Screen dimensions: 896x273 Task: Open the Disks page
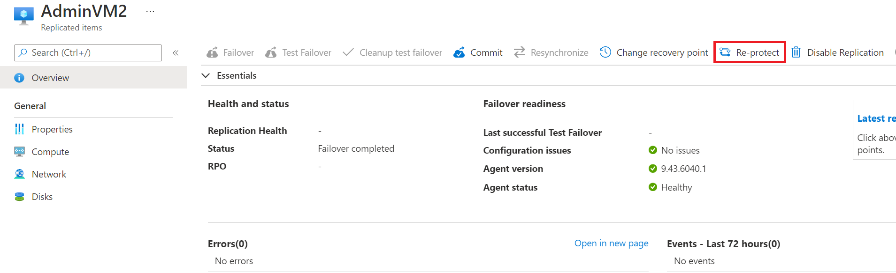point(42,197)
